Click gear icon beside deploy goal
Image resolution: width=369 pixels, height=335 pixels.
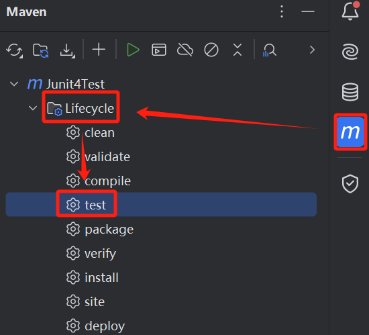click(73, 326)
